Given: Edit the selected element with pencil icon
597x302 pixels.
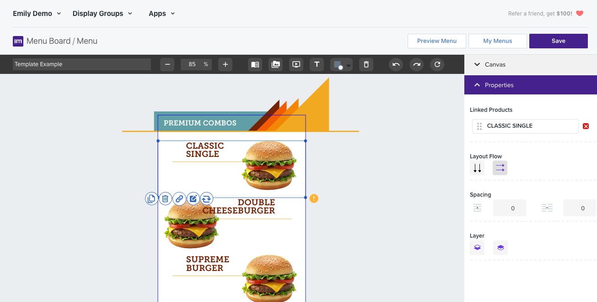Looking at the screenshot, I should click(x=193, y=198).
